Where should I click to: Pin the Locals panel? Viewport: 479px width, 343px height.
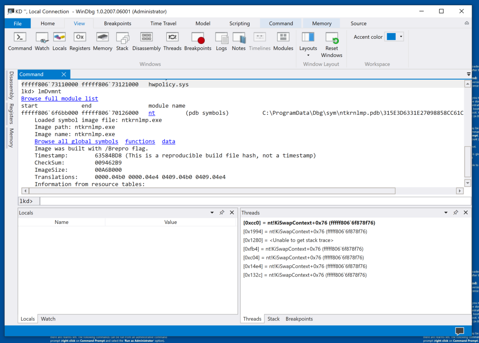coord(222,213)
